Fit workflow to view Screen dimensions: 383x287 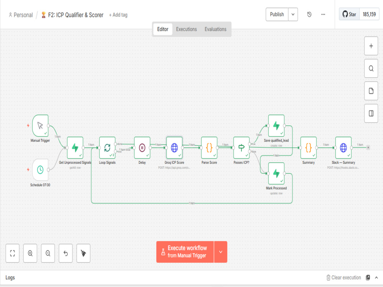click(13, 253)
